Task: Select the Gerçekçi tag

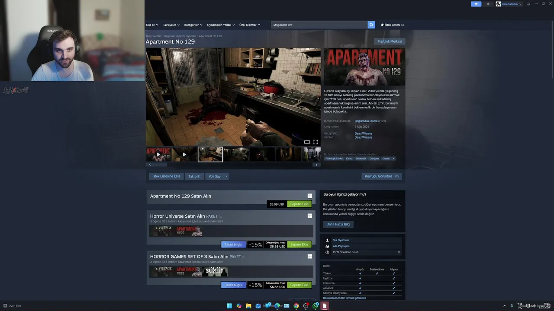Action: [x=374, y=159]
